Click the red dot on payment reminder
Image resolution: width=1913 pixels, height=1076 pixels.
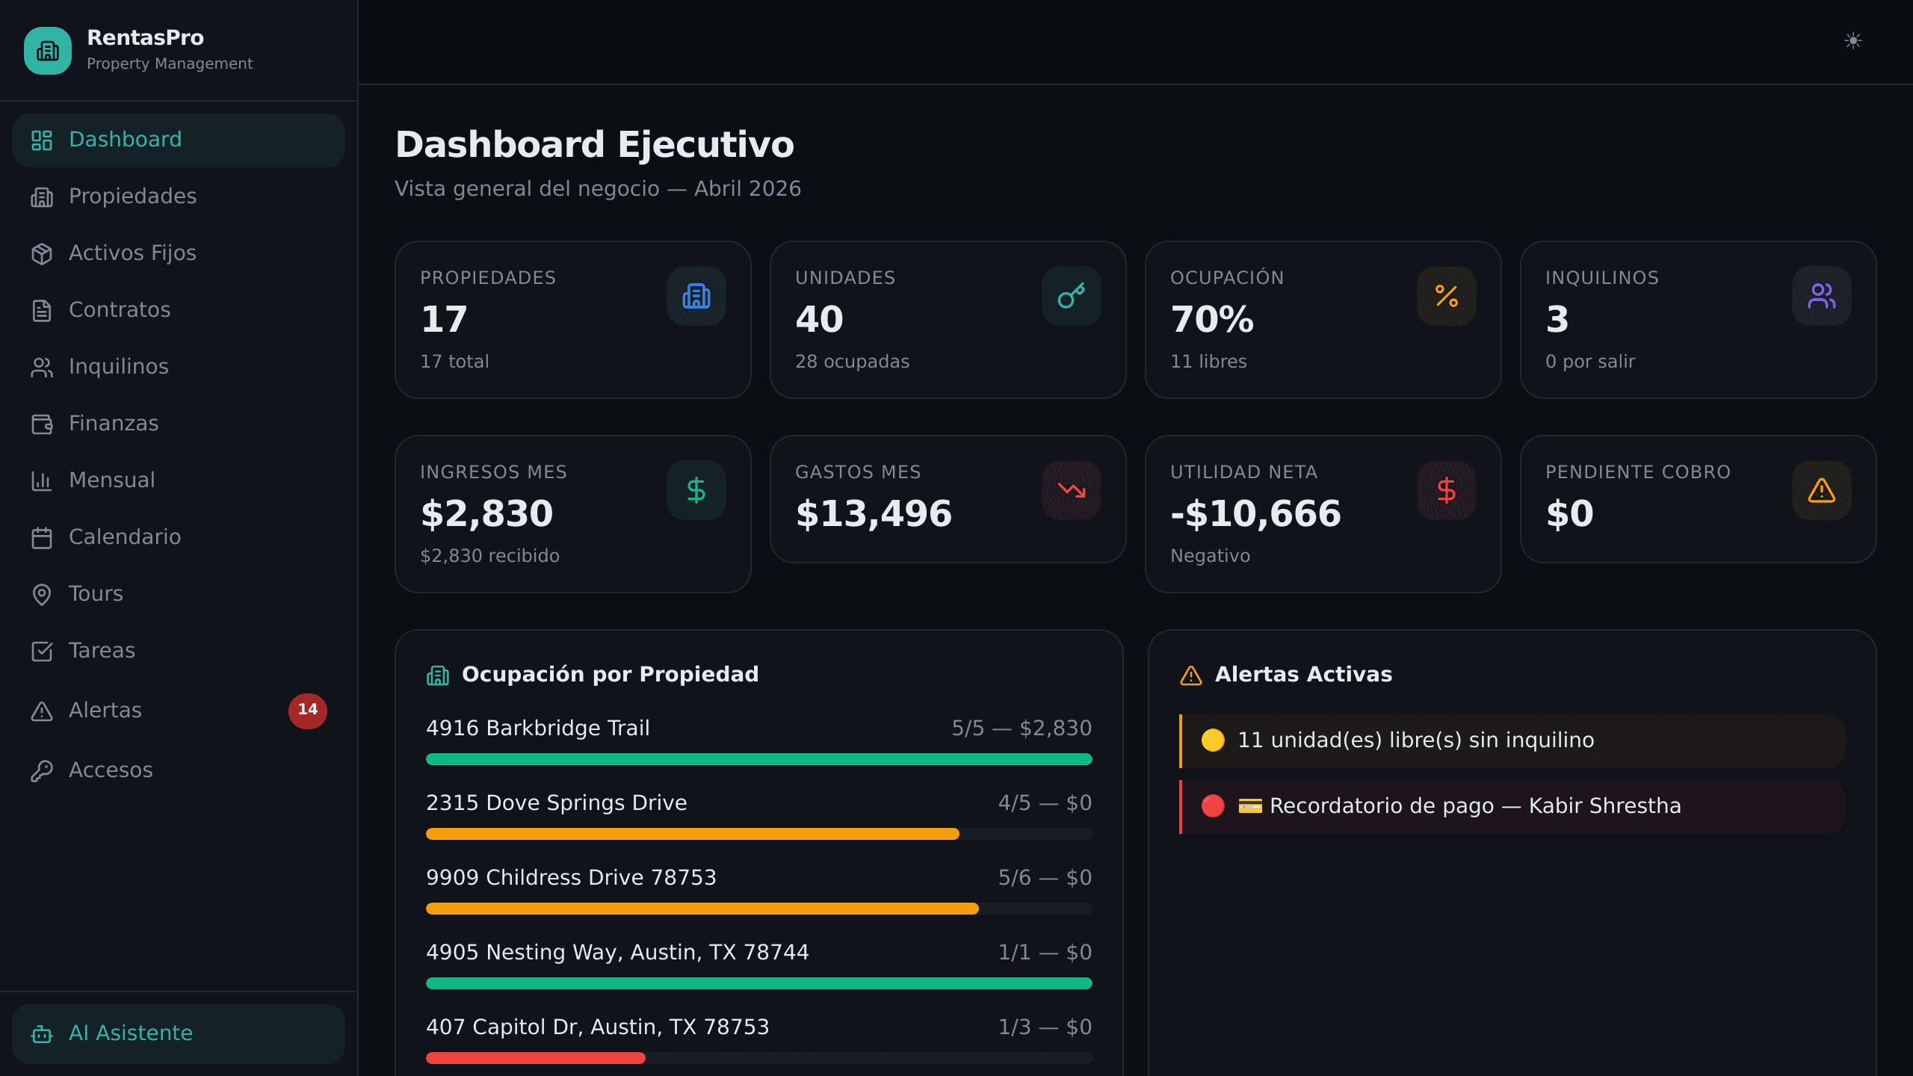1213,806
